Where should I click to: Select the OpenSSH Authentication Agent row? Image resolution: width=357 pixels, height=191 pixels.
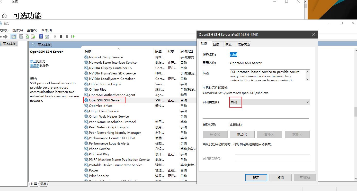pos(140,95)
